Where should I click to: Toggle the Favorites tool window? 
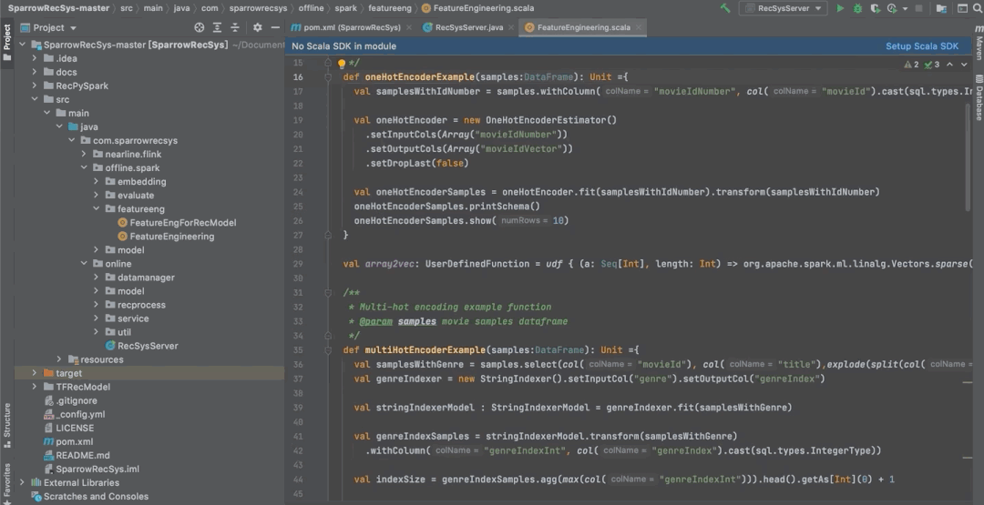6,480
